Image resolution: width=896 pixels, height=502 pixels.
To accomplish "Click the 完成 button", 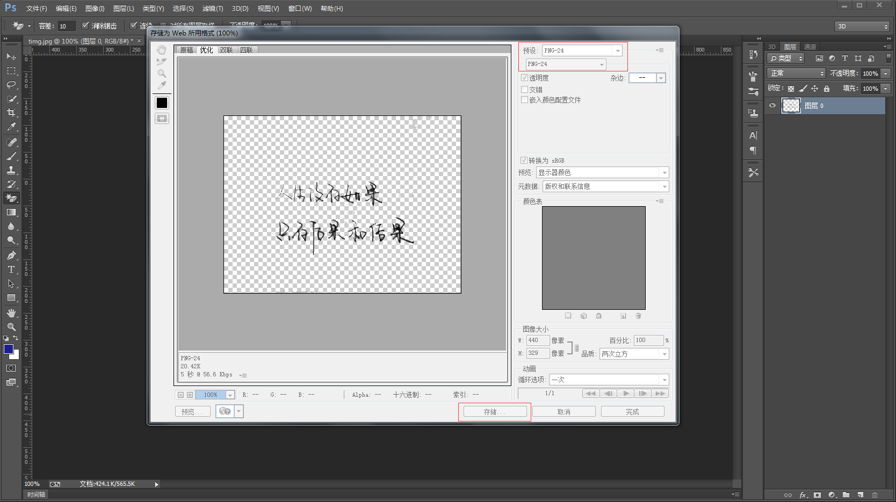I will 632,411.
